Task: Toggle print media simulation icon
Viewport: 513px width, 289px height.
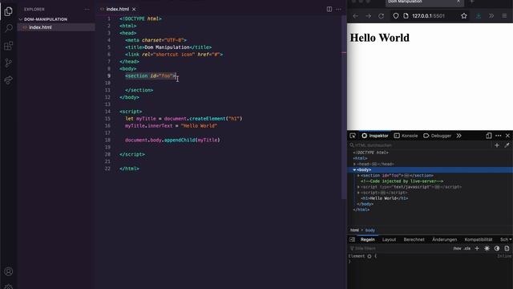Action: click(507, 248)
